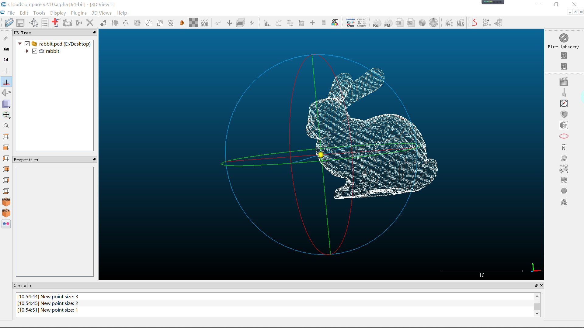
Task: Float the DB Tree panel
Action: click(94, 33)
